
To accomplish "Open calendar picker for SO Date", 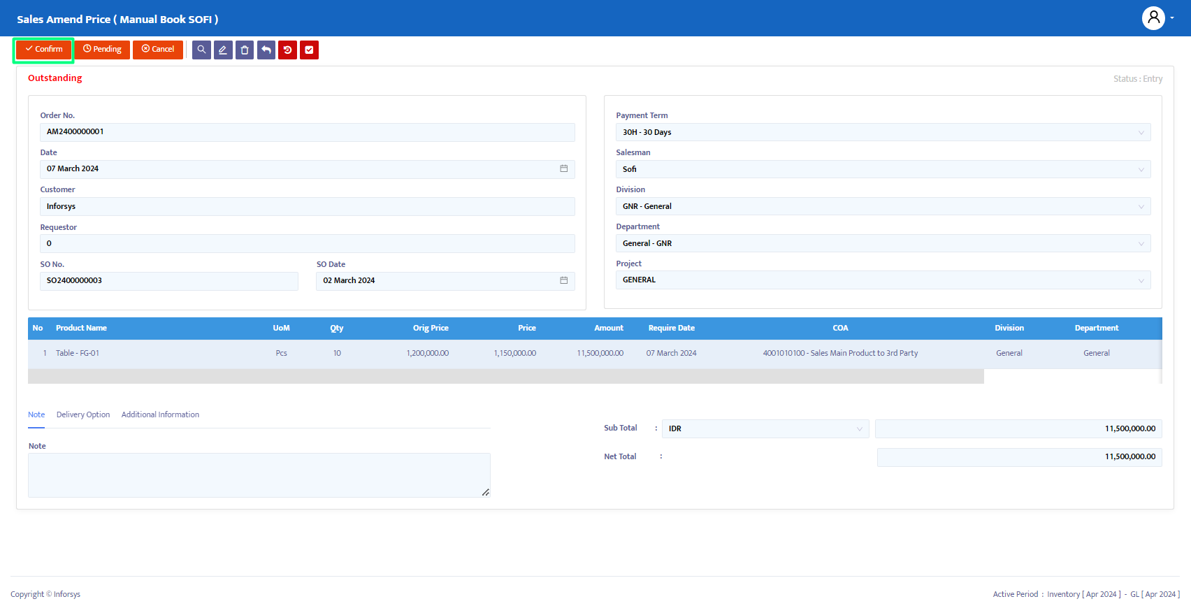I will 563,280.
